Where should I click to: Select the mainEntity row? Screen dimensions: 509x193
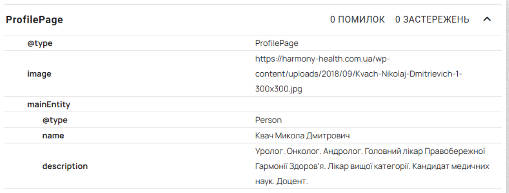coord(252,104)
